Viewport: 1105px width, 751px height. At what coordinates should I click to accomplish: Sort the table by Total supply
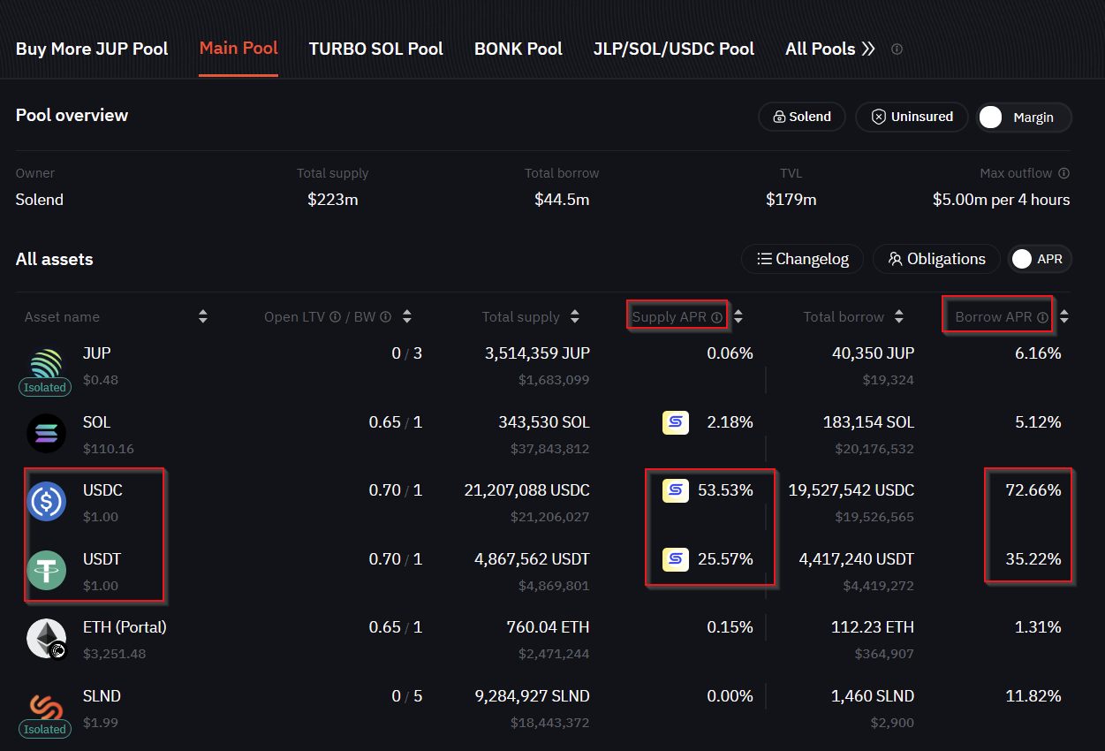575,316
